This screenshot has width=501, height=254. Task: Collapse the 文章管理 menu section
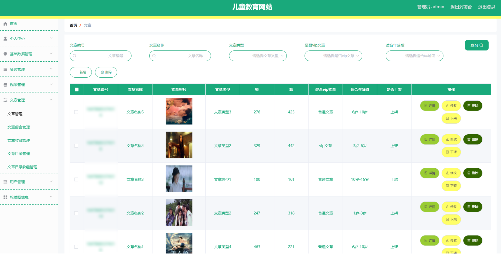(x=29, y=100)
